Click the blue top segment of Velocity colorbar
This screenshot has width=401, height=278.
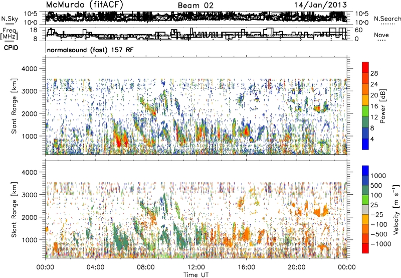[365, 171]
